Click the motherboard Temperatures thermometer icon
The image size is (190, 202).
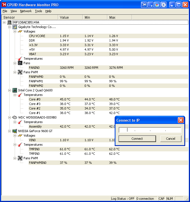[20, 59]
